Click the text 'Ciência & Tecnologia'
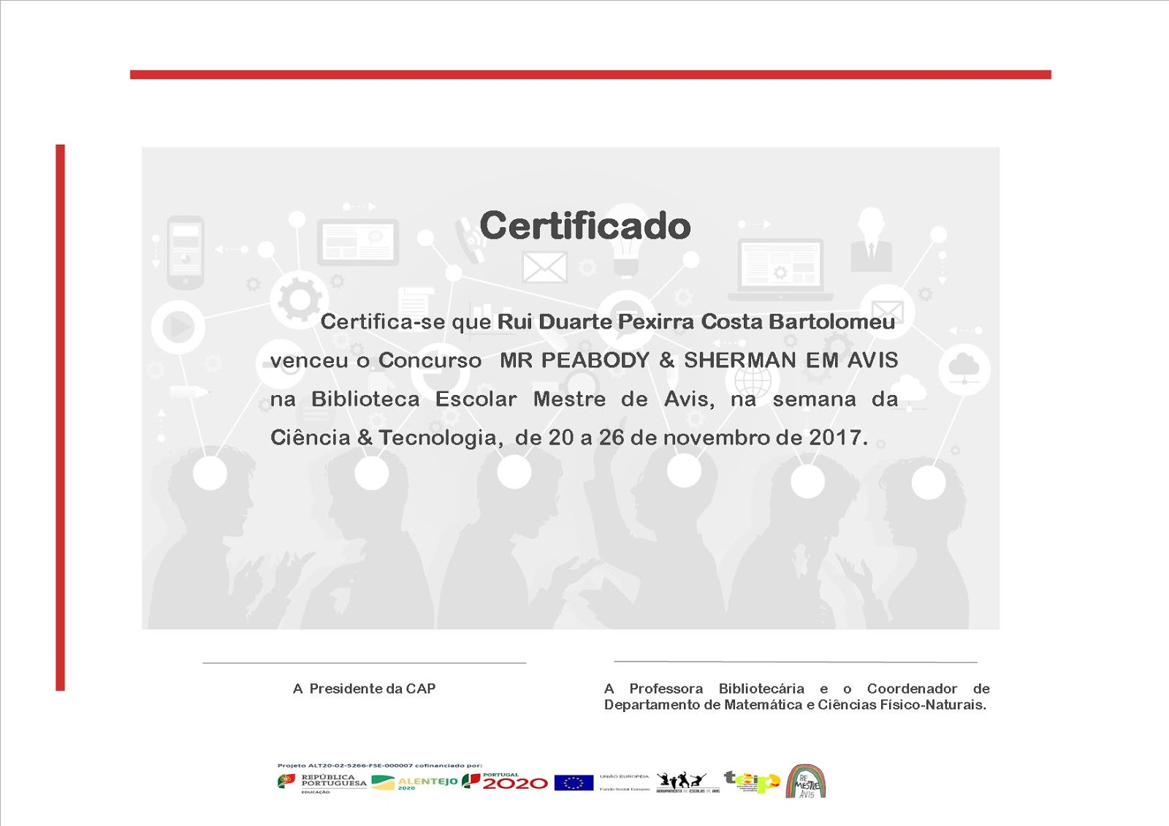This screenshot has height=826, width=1169. pyautogui.click(x=384, y=437)
